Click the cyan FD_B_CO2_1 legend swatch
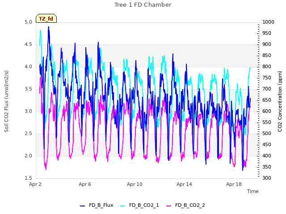This screenshot has width=286, height=214. [x=123, y=206]
